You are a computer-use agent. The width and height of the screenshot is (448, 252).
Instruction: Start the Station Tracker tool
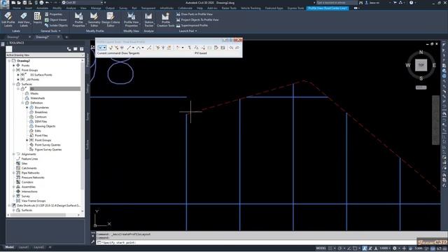click(148, 20)
